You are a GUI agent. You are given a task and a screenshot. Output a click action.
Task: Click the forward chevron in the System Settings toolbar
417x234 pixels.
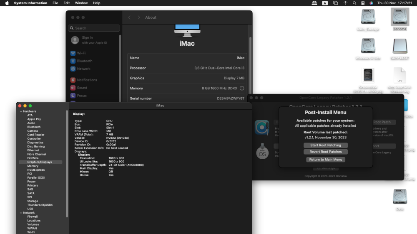point(138,17)
